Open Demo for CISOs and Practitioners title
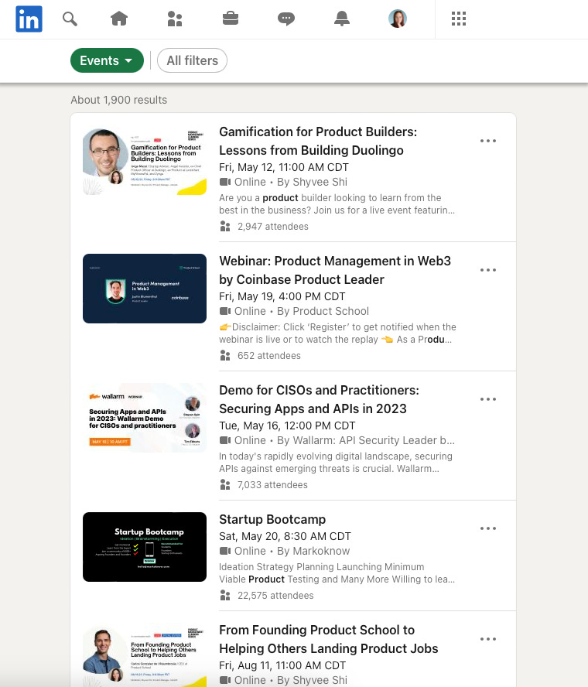This screenshot has height=687, width=588. pyautogui.click(x=319, y=399)
